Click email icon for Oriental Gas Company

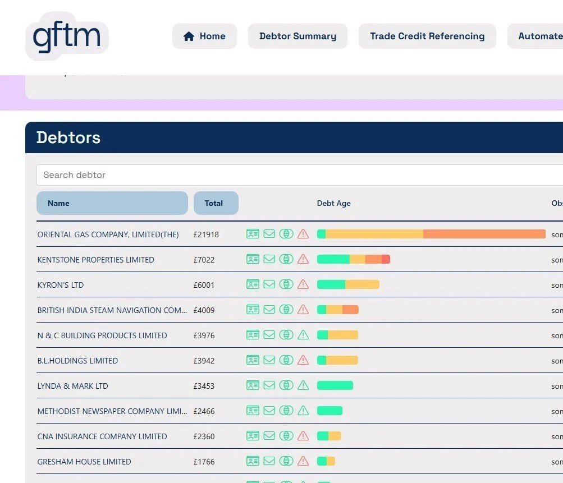[269, 234]
